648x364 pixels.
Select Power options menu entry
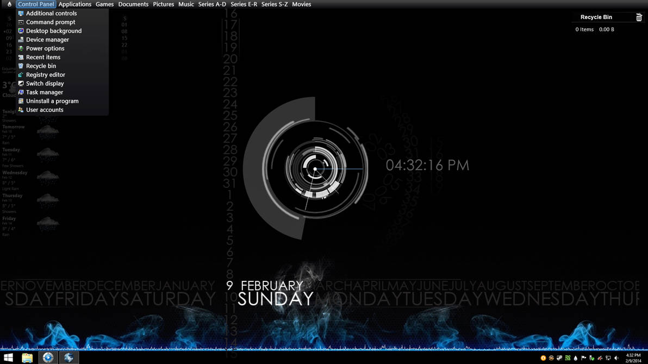tap(62, 48)
